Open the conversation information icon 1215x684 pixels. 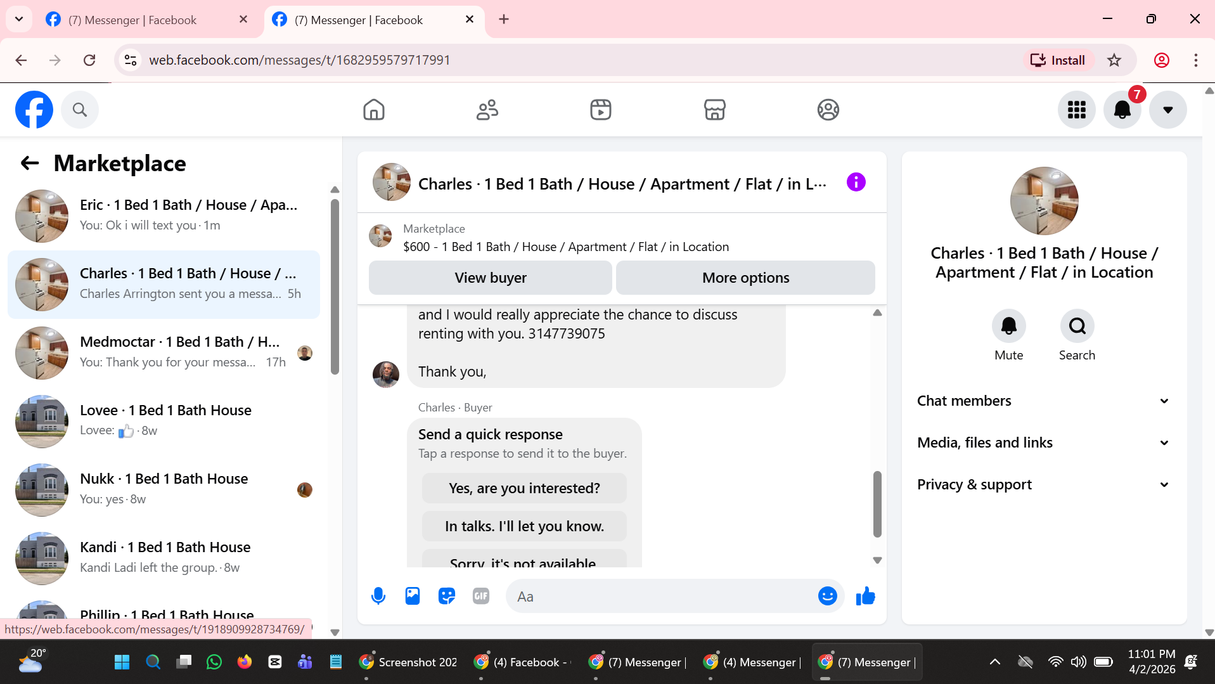pos(856,183)
